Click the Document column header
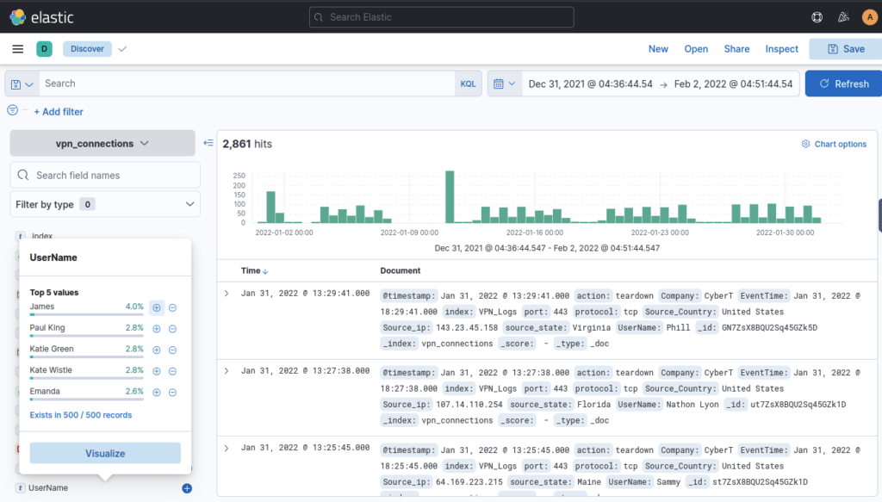The height and width of the screenshot is (502, 882). pos(400,271)
